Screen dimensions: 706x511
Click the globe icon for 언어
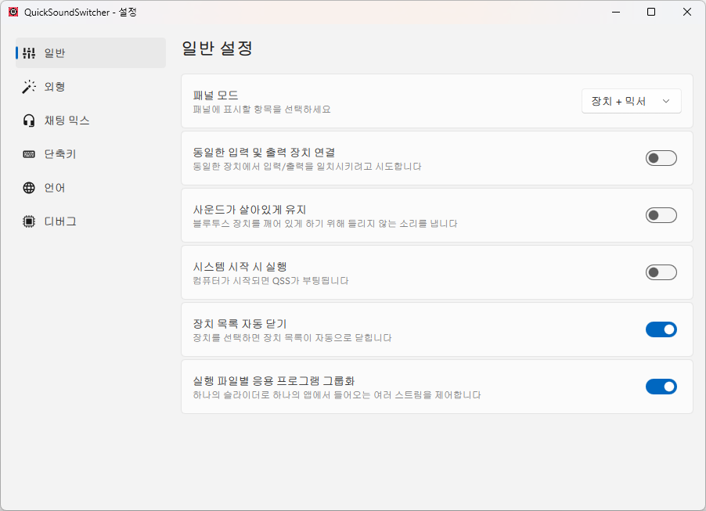29,188
